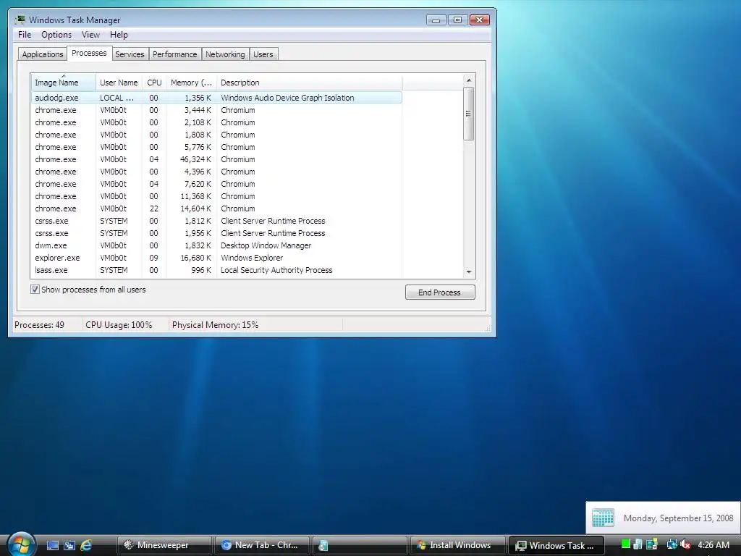Sort by User Name column header
The width and height of the screenshot is (741, 556).
pos(119,83)
